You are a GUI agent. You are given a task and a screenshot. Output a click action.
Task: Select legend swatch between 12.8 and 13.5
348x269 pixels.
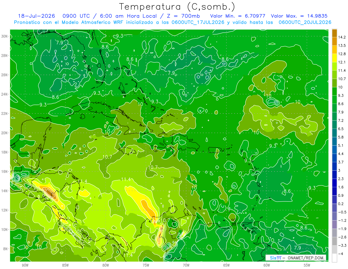point(334,49)
